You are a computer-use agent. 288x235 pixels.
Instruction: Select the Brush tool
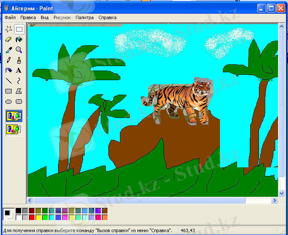pyautogui.click(x=19, y=60)
